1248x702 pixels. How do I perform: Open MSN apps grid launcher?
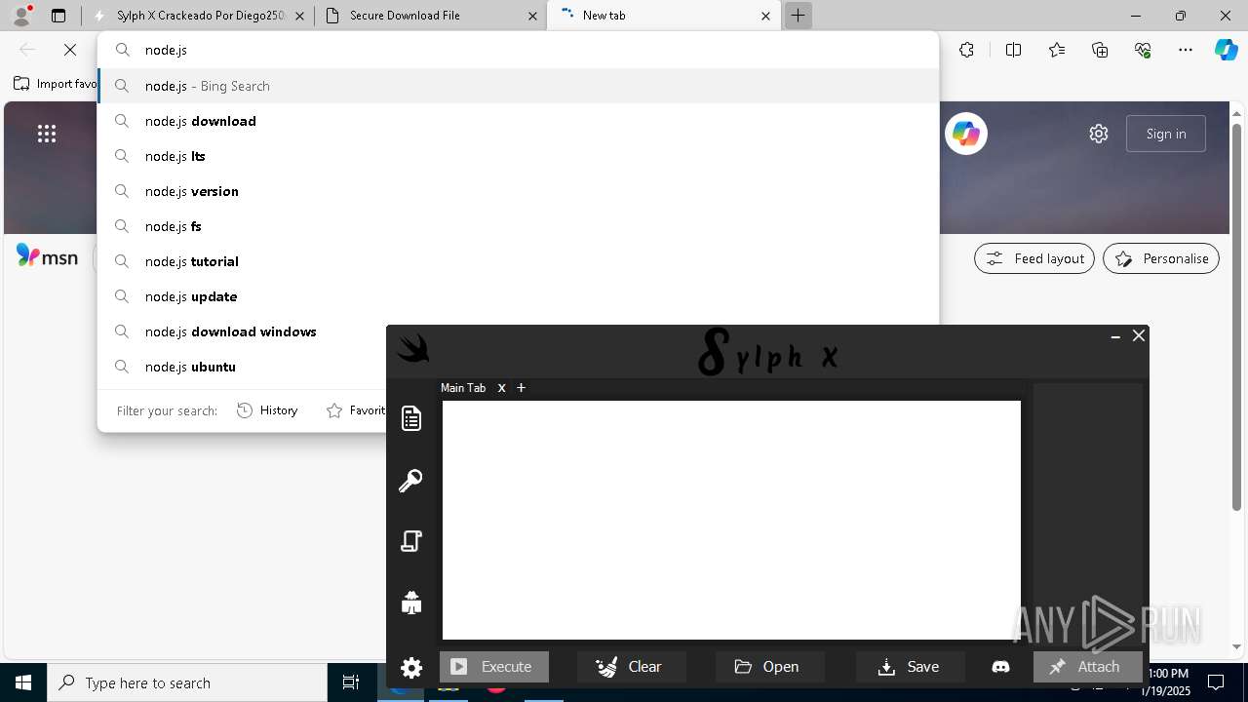[x=47, y=134]
